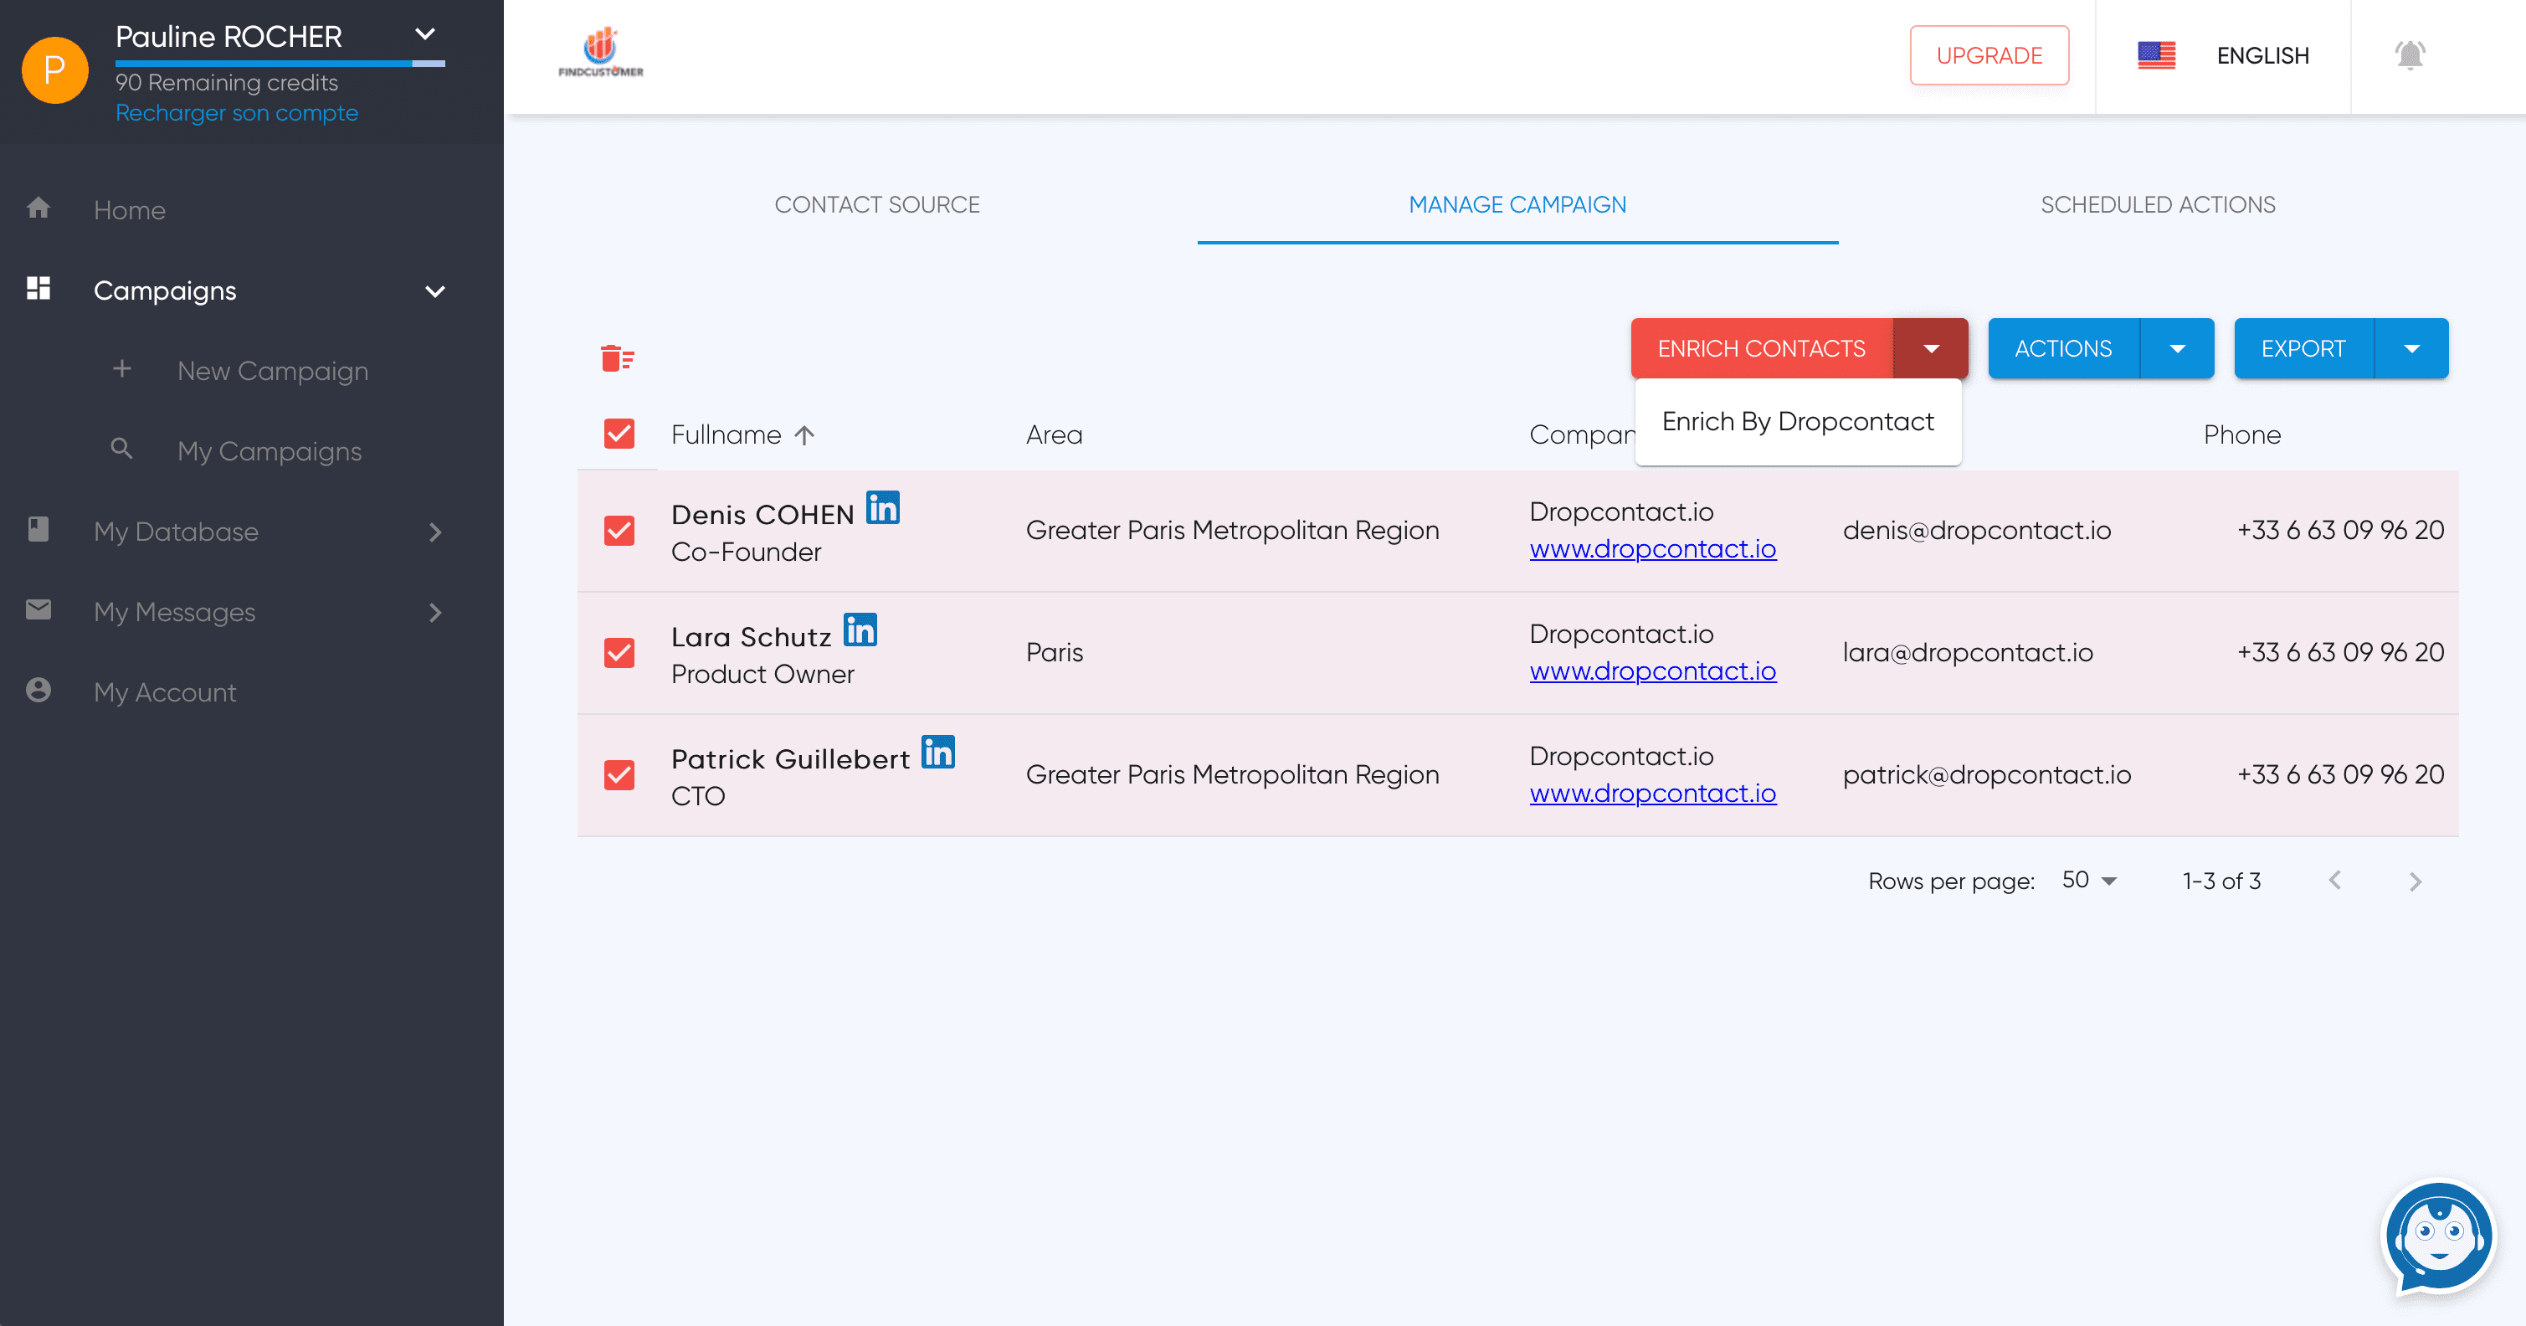
Task: Sort by the Fullname column header
Action: [x=726, y=434]
